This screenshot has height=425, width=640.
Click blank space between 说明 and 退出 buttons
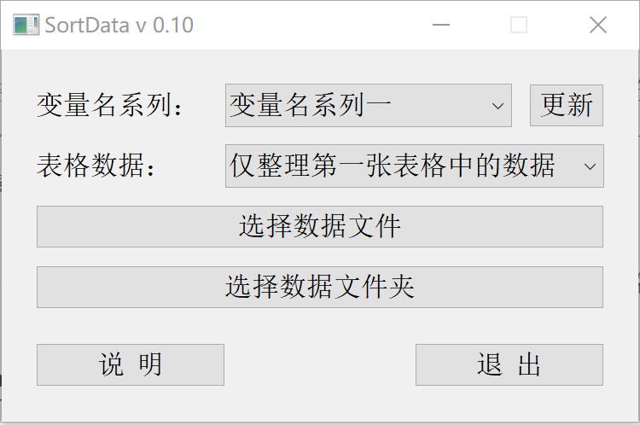pyautogui.click(x=320, y=364)
